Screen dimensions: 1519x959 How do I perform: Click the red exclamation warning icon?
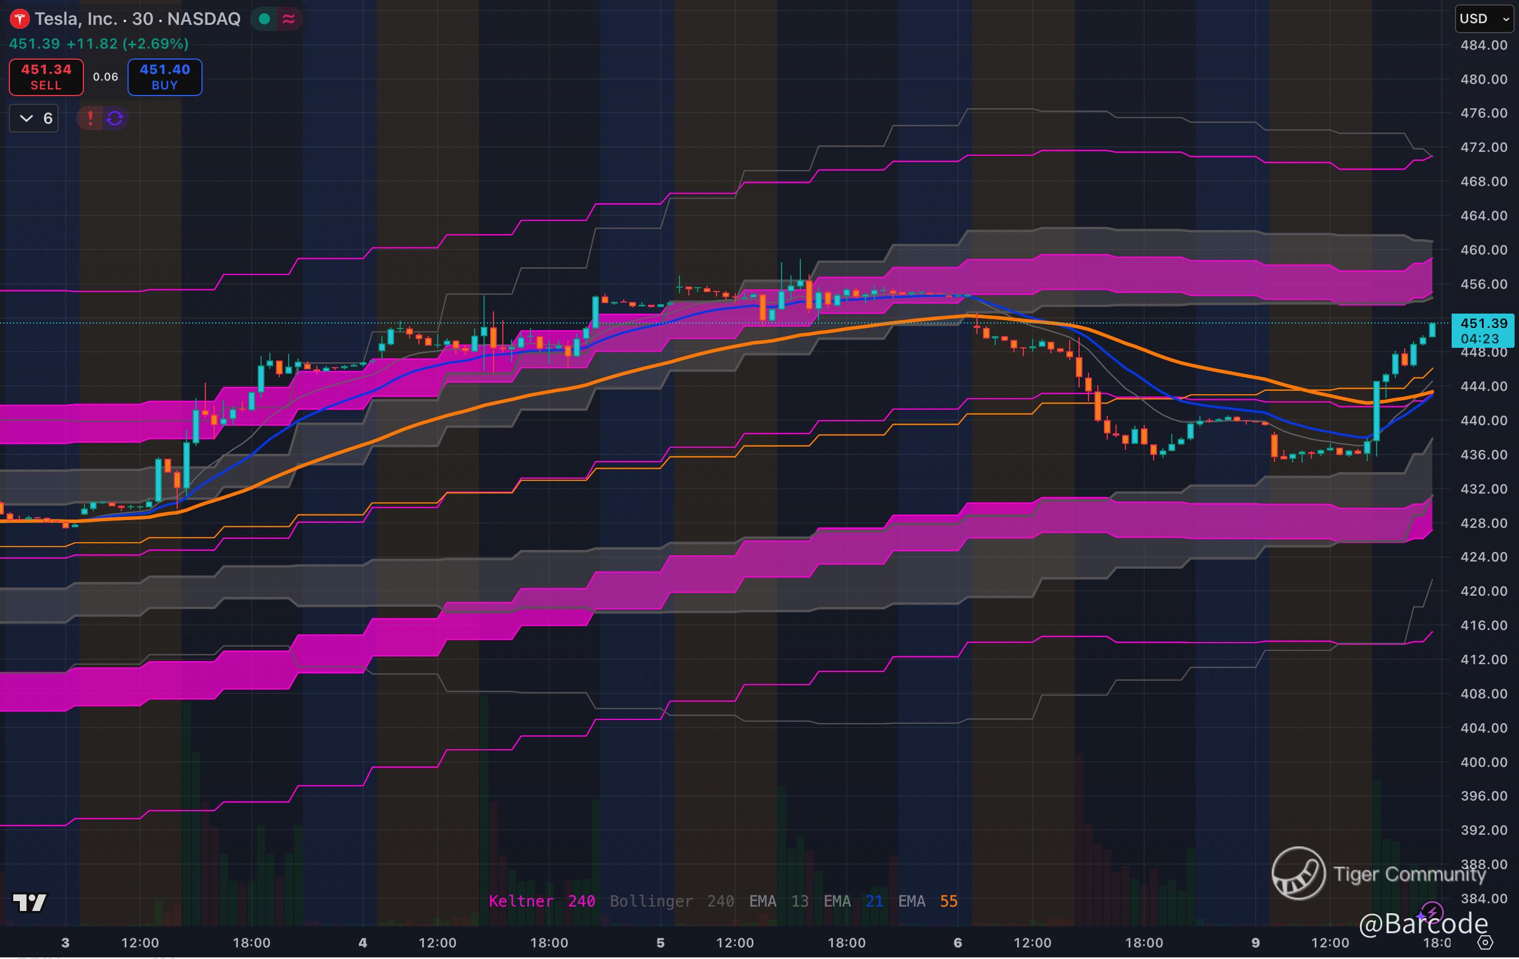(x=90, y=118)
